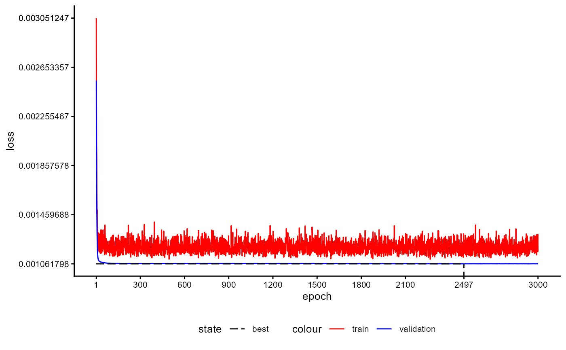566x350 pixels.
Task: Click the y-axis label 0.002653357
Action: coord(44,67)
